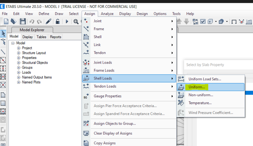Switch to the Display tab in Model Explorer
Screen dimensions: 253x146
click(28, 37)
